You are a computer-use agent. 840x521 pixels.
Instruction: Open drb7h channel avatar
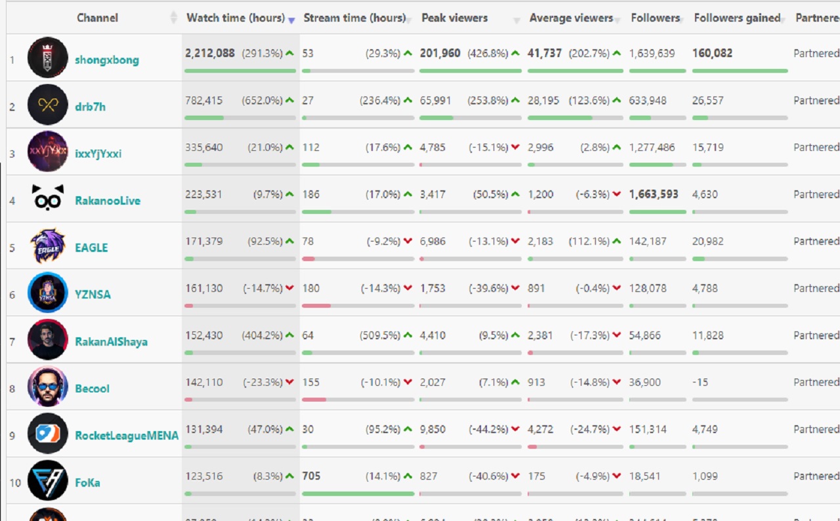pyautogui.click(x=48, y=104)
